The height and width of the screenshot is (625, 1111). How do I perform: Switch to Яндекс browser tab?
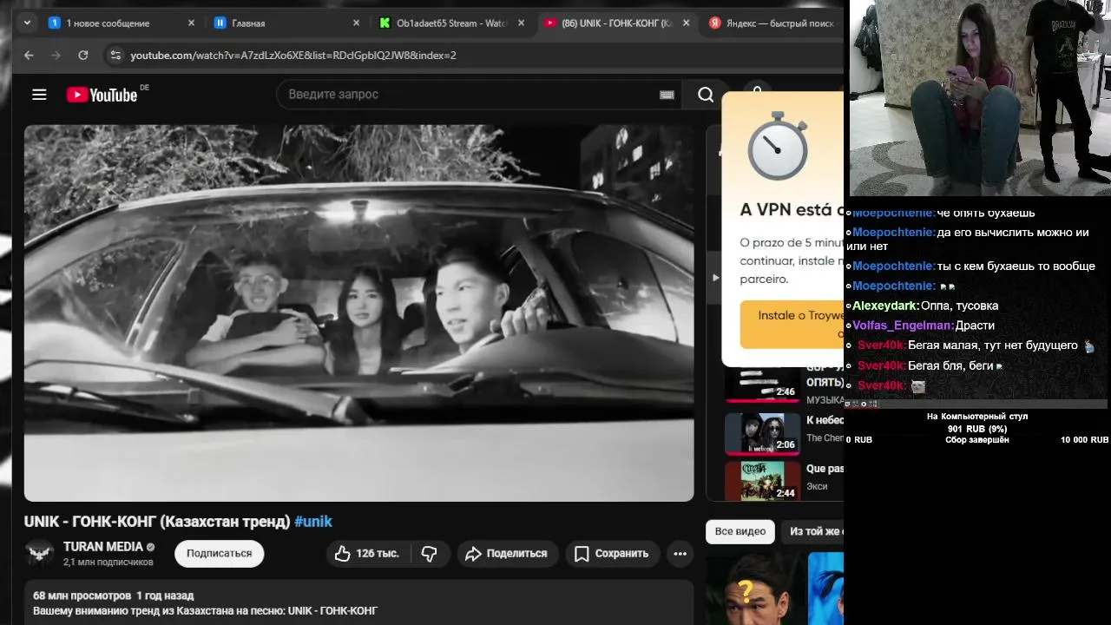click(772, 23)
